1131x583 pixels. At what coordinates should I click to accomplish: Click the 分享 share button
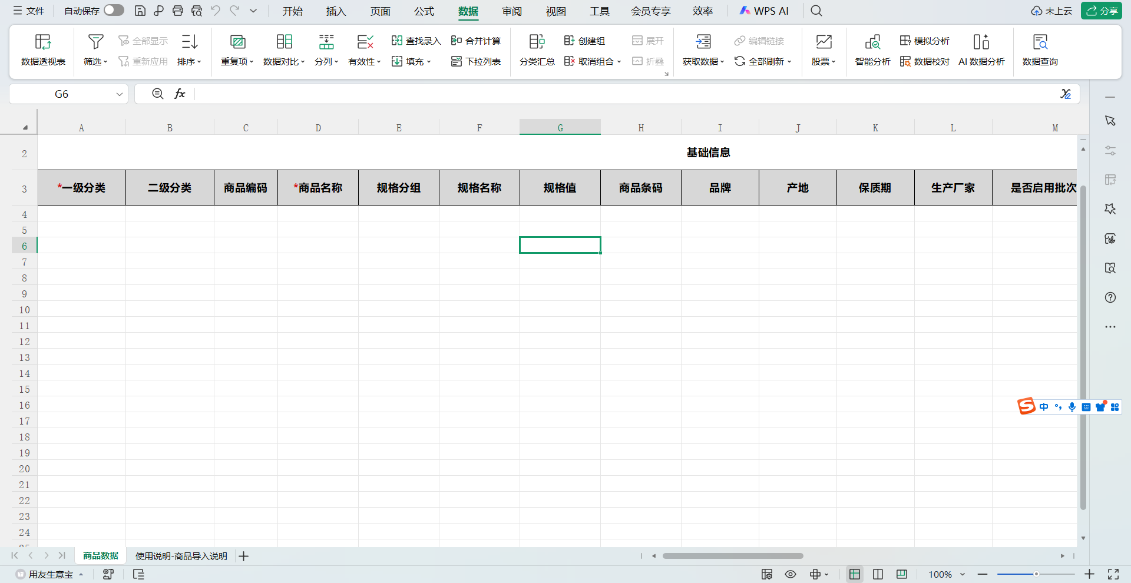(1102, 11)
